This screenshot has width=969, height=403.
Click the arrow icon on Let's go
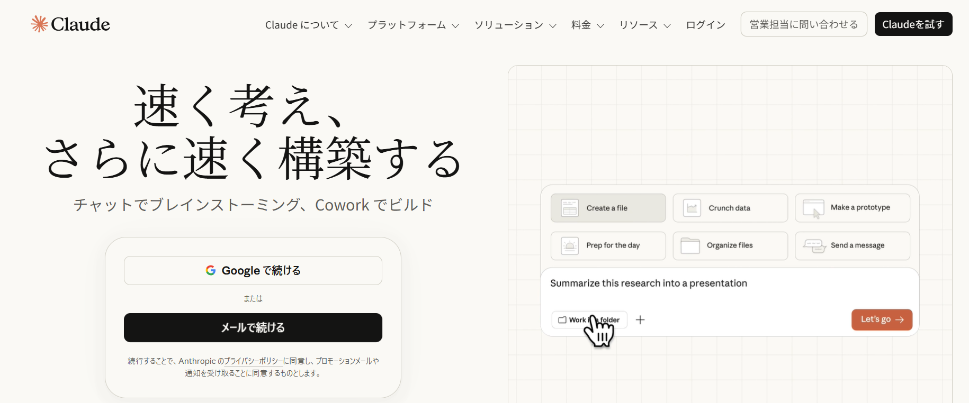899,319
